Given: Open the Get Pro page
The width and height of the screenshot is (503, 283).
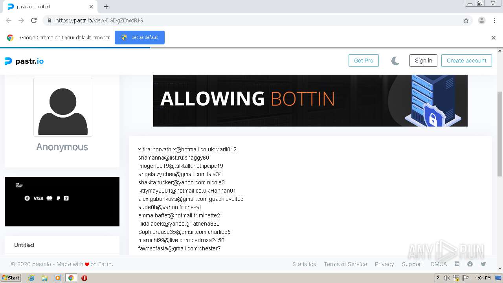Looking at the screenshot, I should coord(363,61).
